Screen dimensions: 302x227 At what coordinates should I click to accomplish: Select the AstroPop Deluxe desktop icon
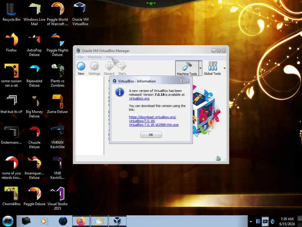pos(34,45)
